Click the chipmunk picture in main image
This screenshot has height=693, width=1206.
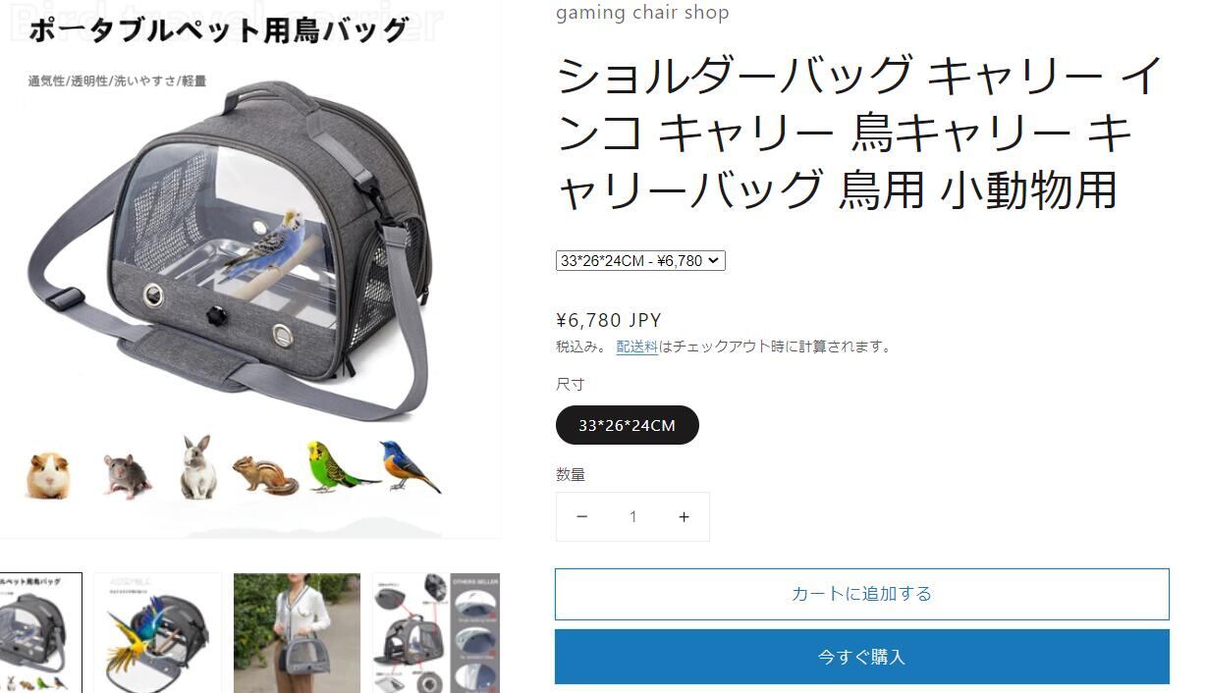coord(265,475)
